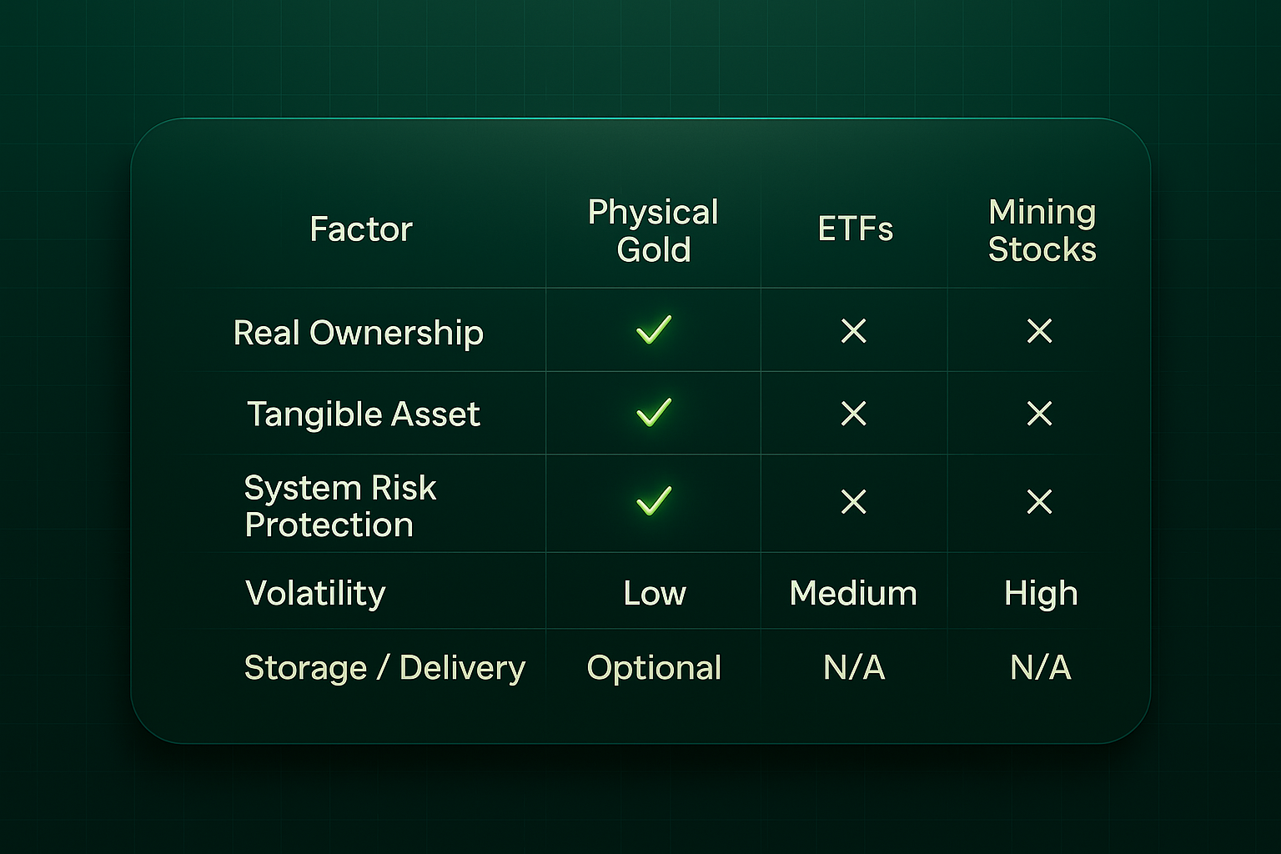The height and width of the screenshot is (854, 1281).
Task: Click the Storage / Delivery row label
Action: pos(384,667)
